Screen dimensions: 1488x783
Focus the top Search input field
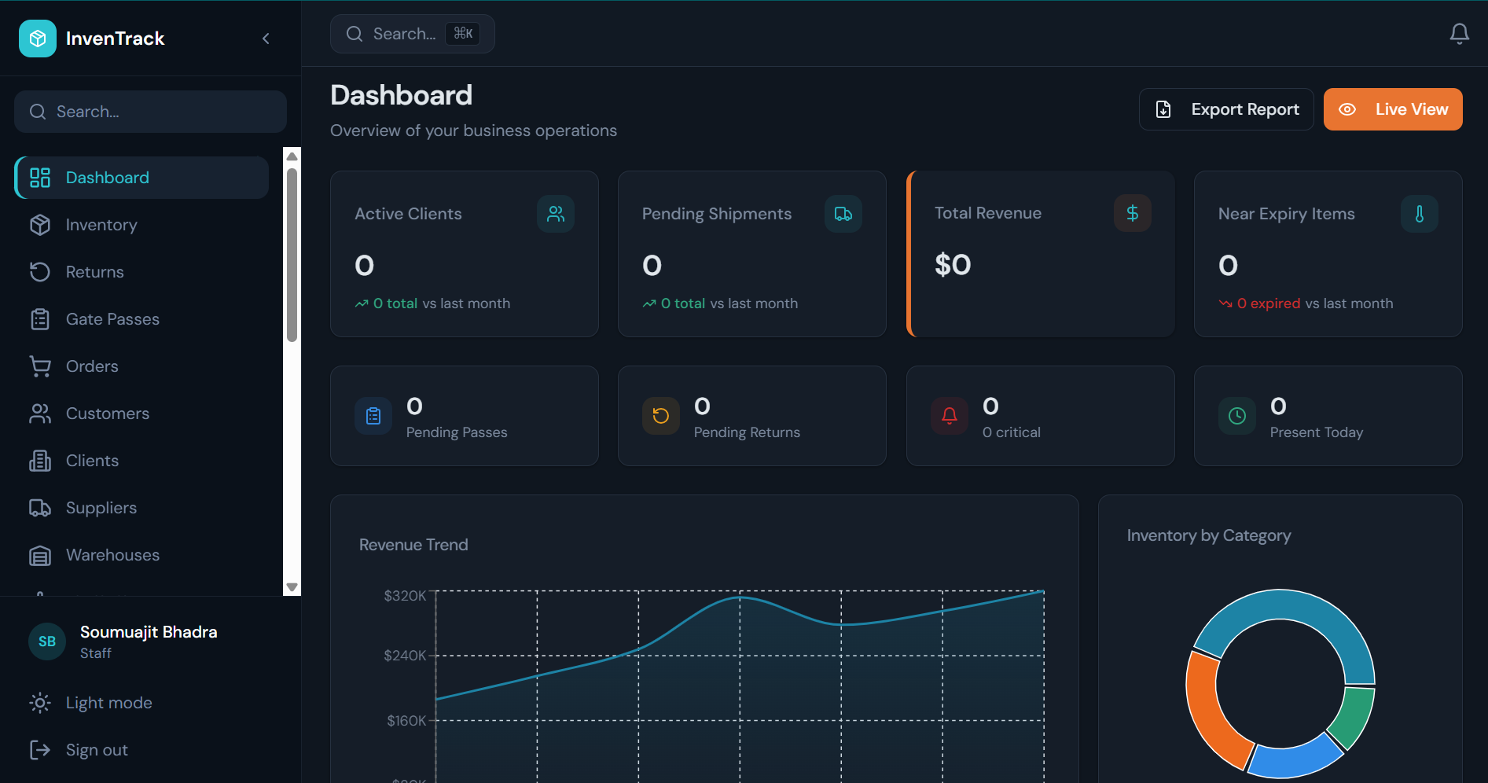[413, 33]
